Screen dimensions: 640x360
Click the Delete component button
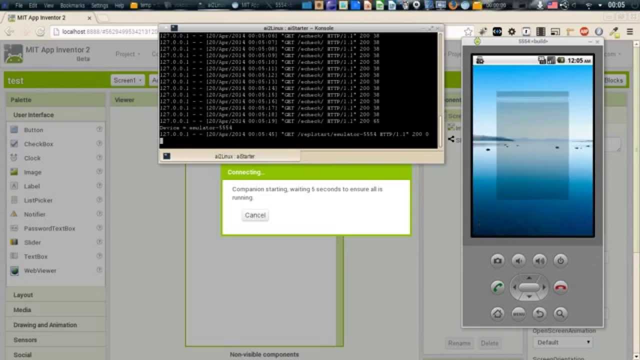point(489,343)
